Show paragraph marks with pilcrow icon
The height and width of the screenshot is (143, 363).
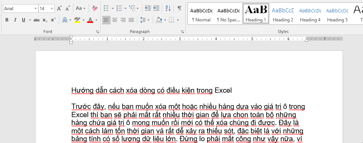[x=179, y=9]
